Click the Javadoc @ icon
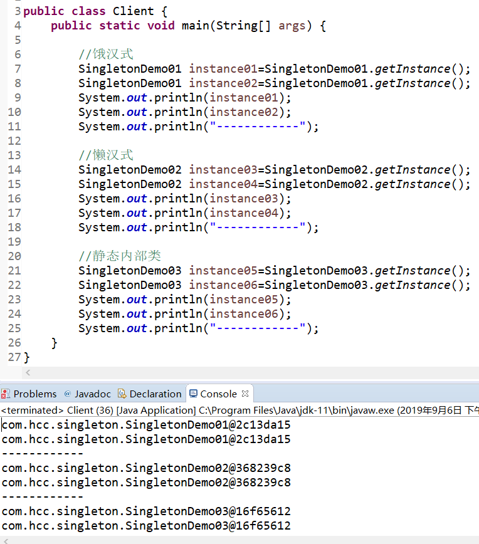 68,394
